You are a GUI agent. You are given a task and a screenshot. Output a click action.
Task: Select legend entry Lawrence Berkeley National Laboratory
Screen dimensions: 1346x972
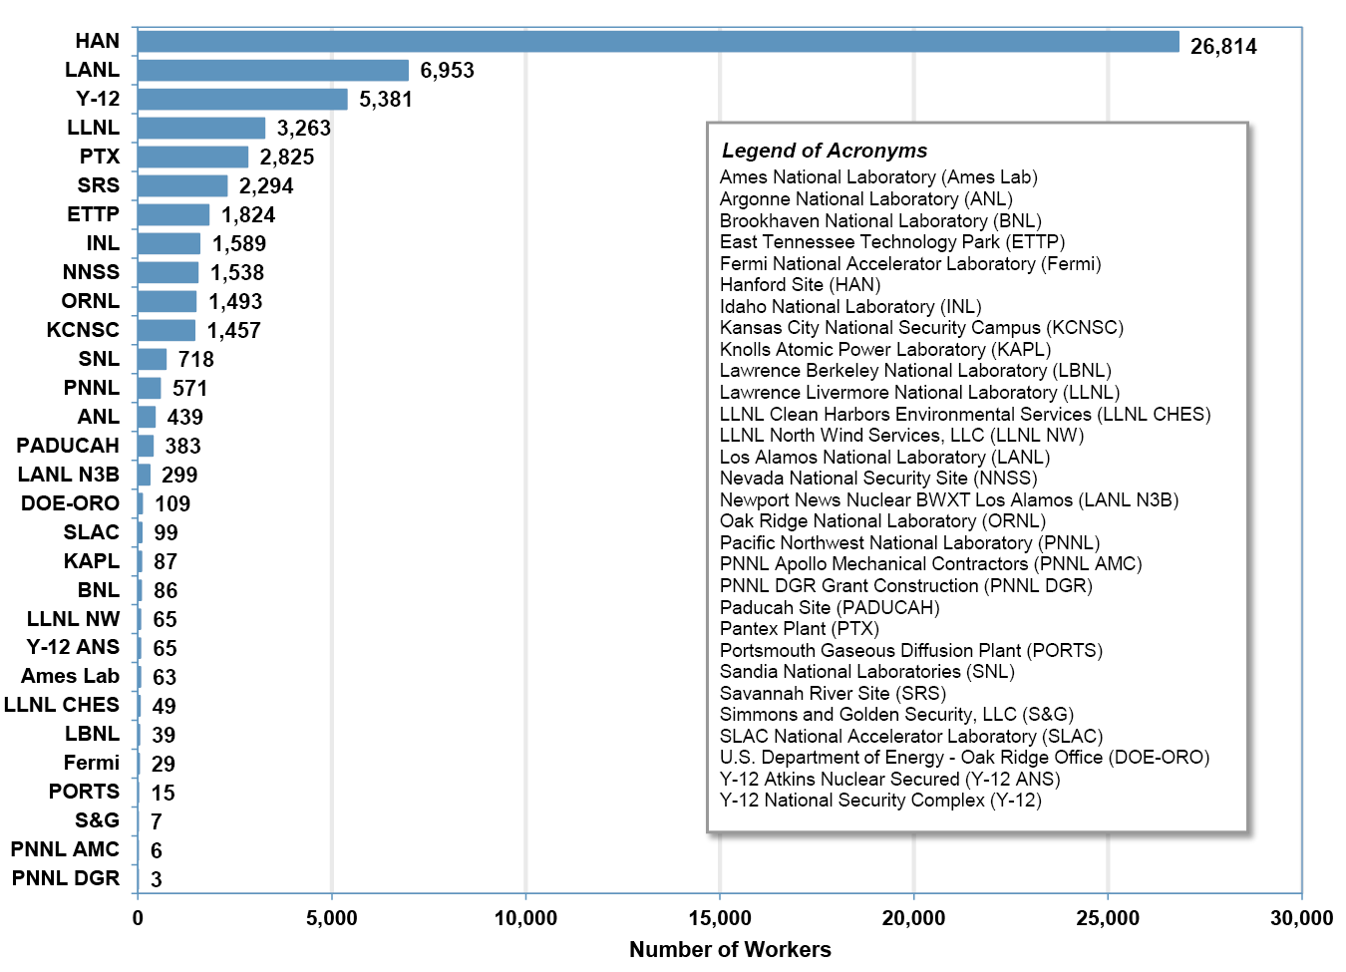[915, 371]
